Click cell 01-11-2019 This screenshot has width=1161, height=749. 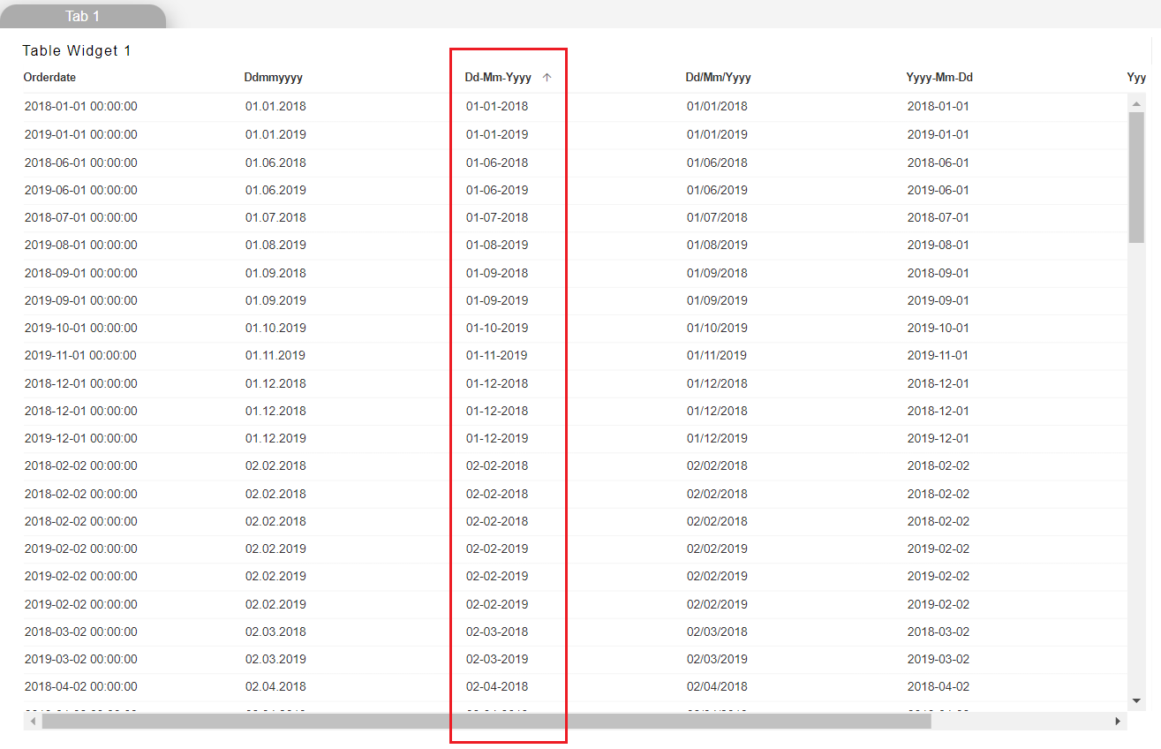[x=497, y=356]
